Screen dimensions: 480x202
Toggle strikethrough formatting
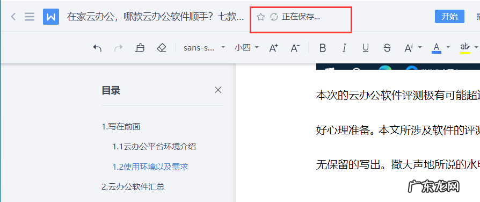click(x=387, y=48)
